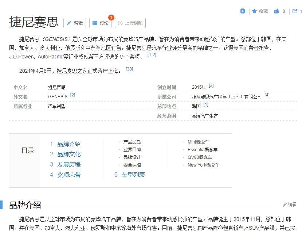Open reference [2] next to GENESIS

click(x=72, y=95)
